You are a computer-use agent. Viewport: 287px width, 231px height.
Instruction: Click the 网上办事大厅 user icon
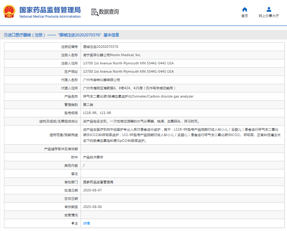[x=269, y=9]
